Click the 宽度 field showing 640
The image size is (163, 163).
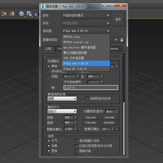(69, 117)
